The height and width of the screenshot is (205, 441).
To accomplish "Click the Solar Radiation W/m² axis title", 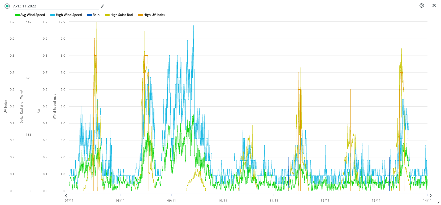I will 21,106.
